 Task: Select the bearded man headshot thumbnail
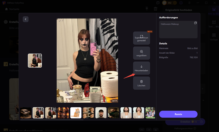[x=101, y=113]
